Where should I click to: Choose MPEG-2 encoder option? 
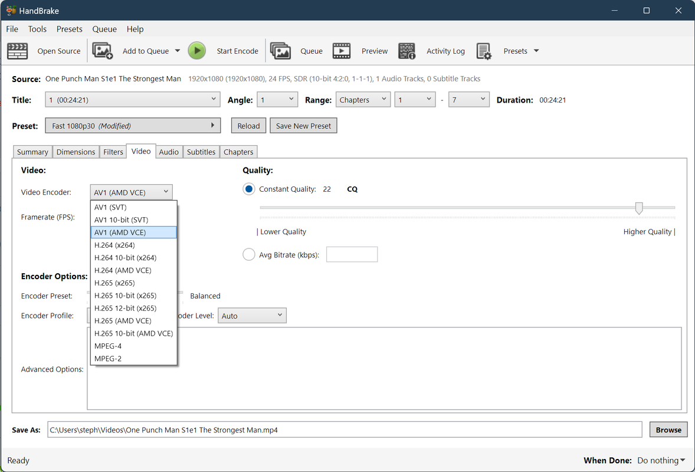coord(133,359)
